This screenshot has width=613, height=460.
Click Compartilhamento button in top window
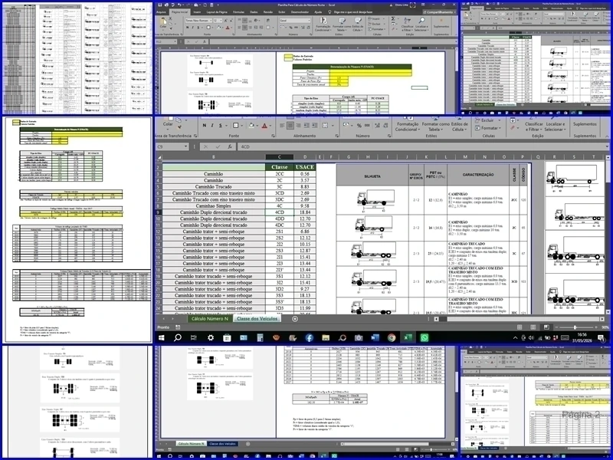tap(439, 12)
